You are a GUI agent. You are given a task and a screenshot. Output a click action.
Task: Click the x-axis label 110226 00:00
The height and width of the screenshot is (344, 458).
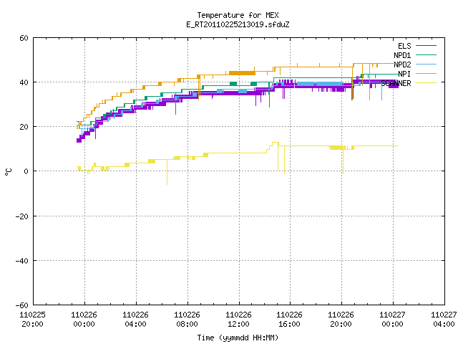[x=84, y=320]
